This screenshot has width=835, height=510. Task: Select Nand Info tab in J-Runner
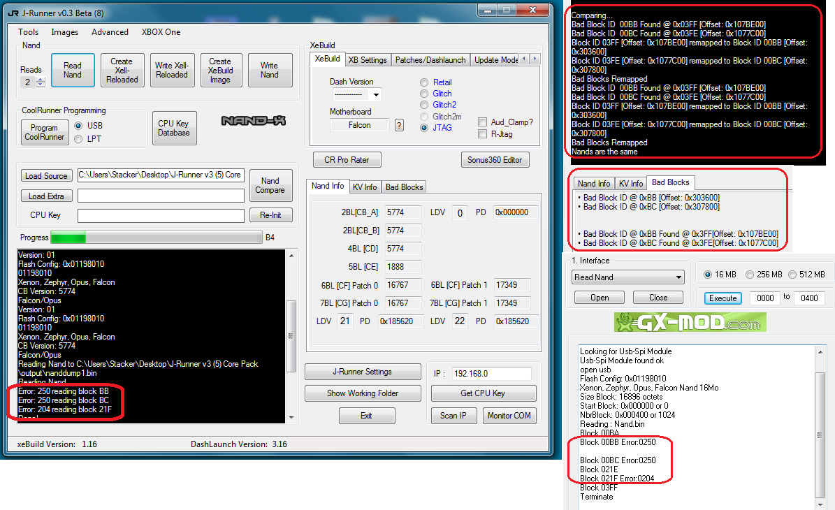tap(328, 186)
